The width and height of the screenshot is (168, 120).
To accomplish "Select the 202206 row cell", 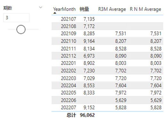I will coord(69,100).
